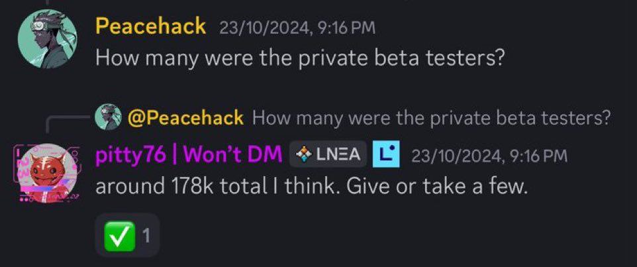Viewport: 637px width, 267px height.
Task: Click the diamond emblem inside the LNEA tag
Action: [x=305, y=154]
